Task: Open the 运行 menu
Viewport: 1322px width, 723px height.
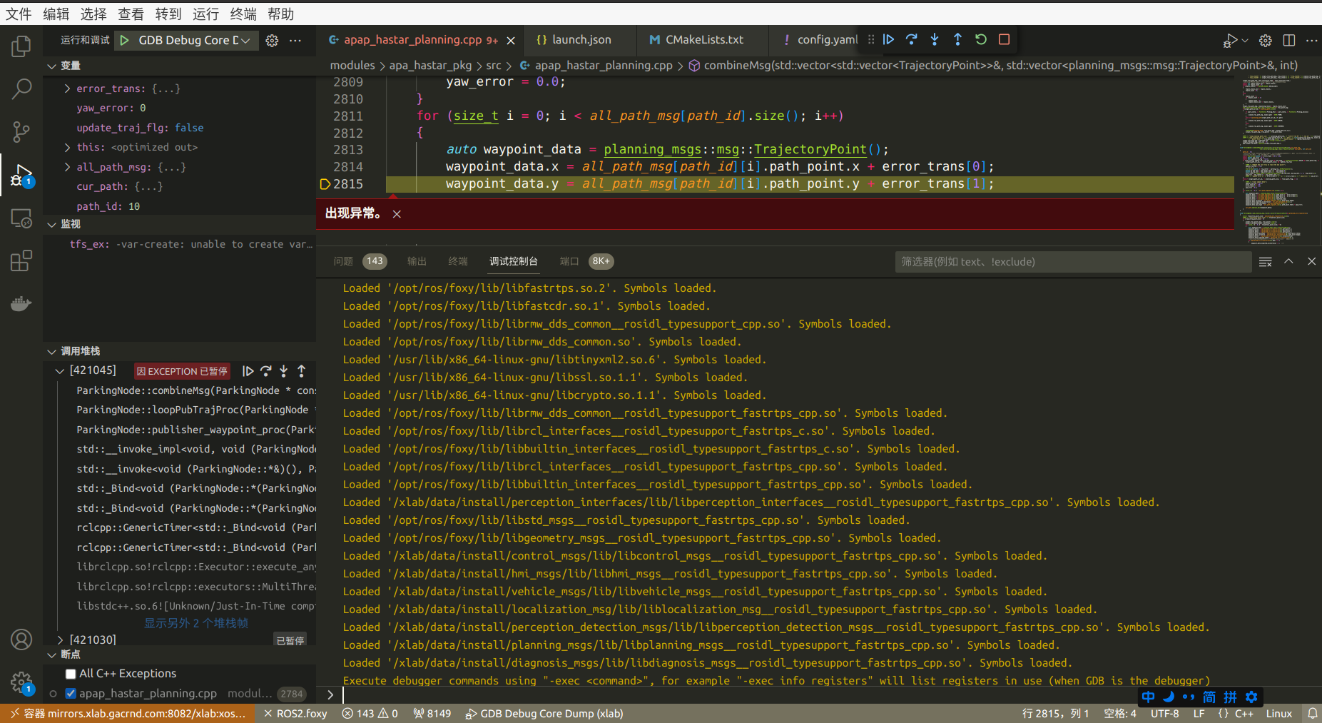Action: point(205,14)
